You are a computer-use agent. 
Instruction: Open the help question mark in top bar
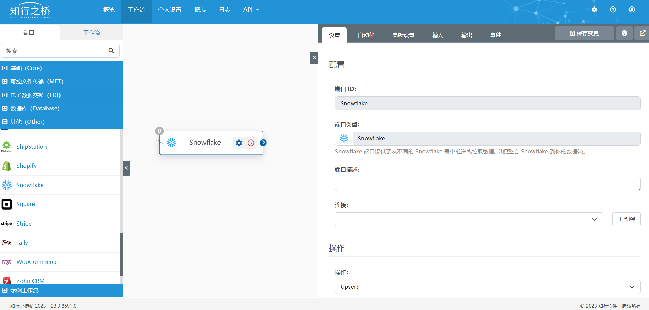tap(613, 10)
